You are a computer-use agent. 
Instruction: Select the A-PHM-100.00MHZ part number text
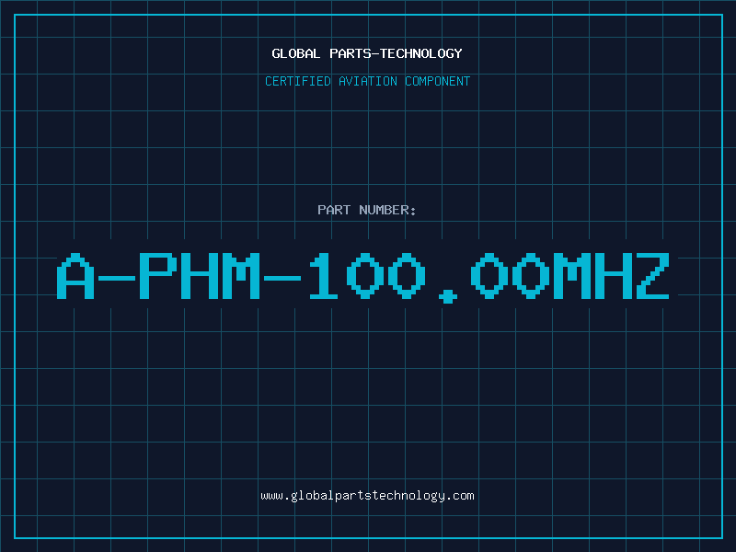click(362, 277)
